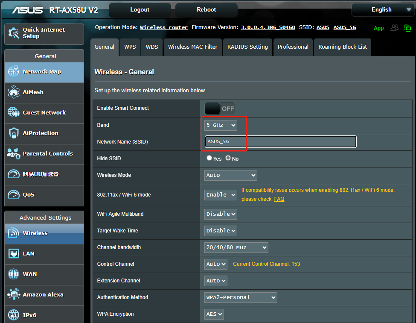The height and width of the screenshot is (323, 416).
Task: Click the Guest Network icon
Action: coord(14,113)
